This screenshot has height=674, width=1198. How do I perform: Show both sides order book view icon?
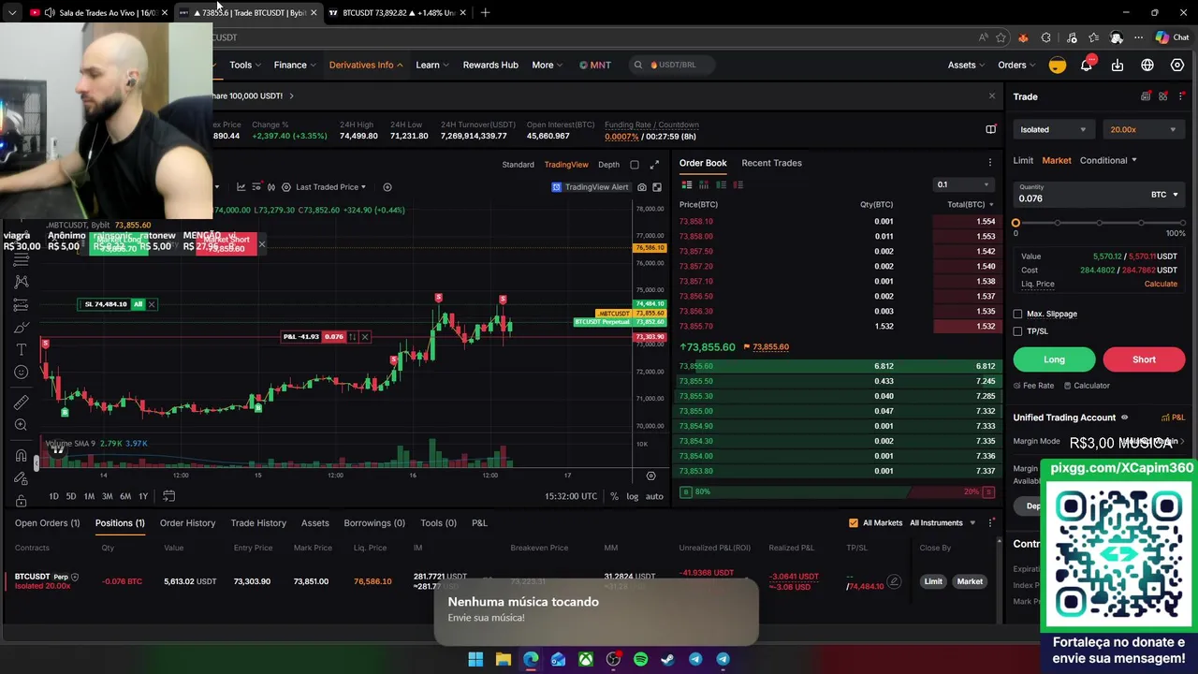click(686, 185)
